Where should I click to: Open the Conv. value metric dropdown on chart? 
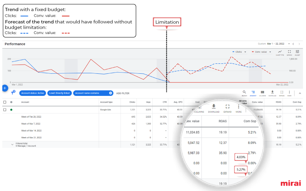click(262, 52)
